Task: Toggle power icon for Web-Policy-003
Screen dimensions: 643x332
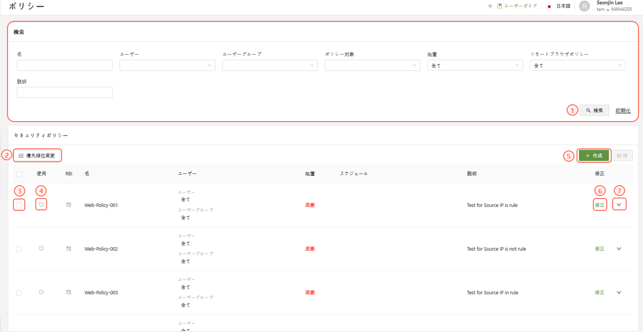Action: [42, 292]
